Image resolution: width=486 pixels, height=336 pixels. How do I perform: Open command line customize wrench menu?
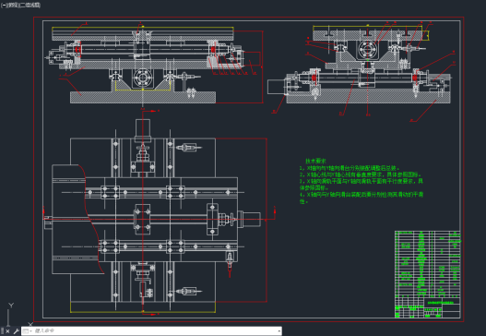pyautogui.click(x=16, y=331)
